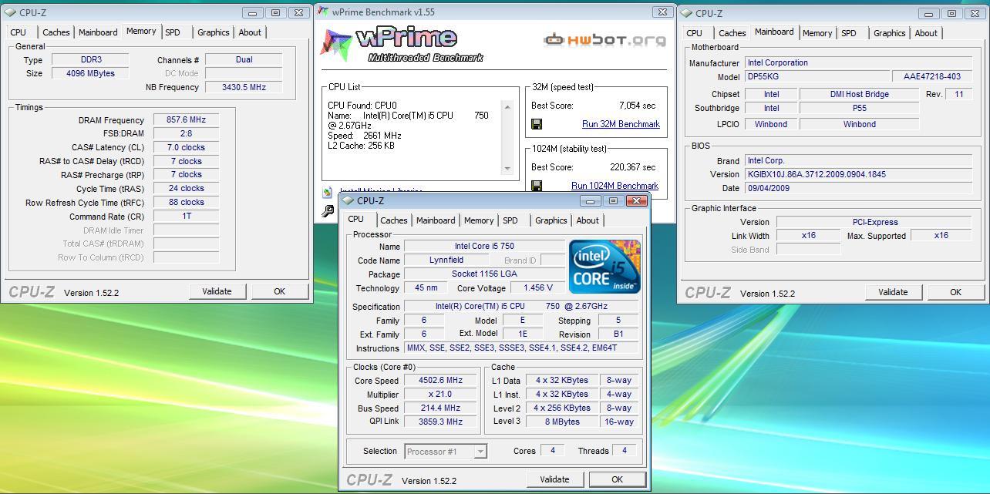Screen dimensions: 990x494
Task: Click the CAS# Latency value 7.0 clocks
Action: click(x=186, y=148)
